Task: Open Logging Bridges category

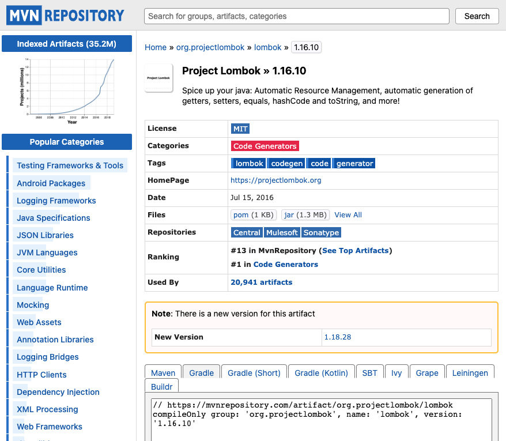Action: (48, 357)
